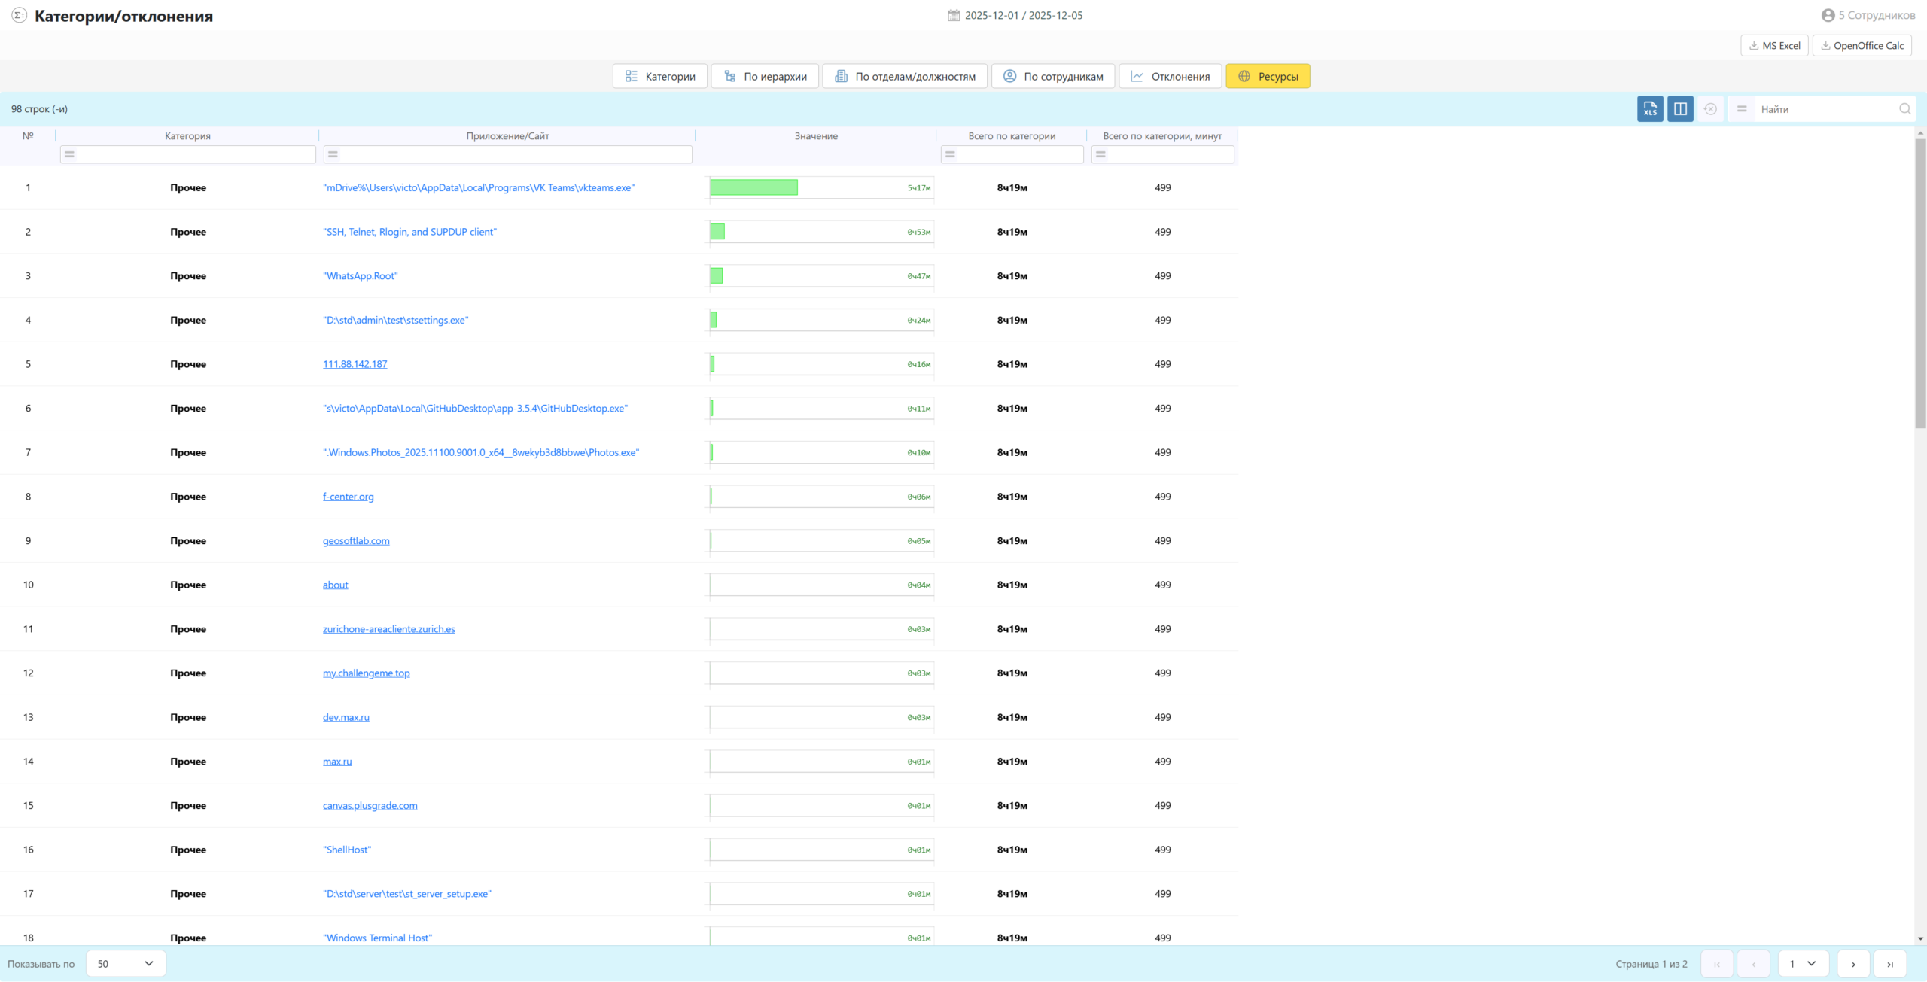Open the geosoftlab.com link
The height and width of the screenshot is (982, 1927).
click(356, 541)
